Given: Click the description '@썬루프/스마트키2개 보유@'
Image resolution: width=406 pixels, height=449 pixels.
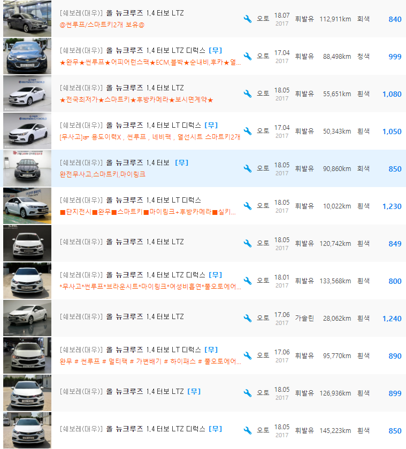Looking at the screenshot, I should click(102, 25).
